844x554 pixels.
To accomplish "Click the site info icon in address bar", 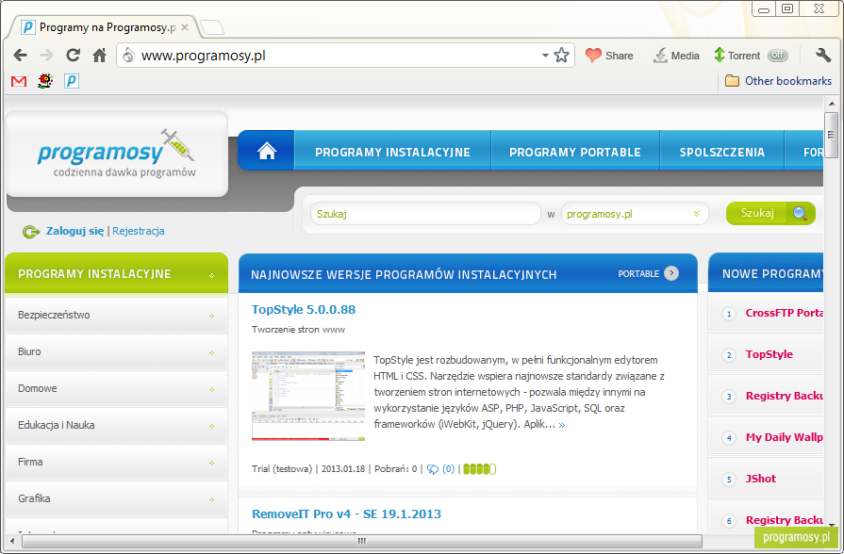I will point(128,55).
